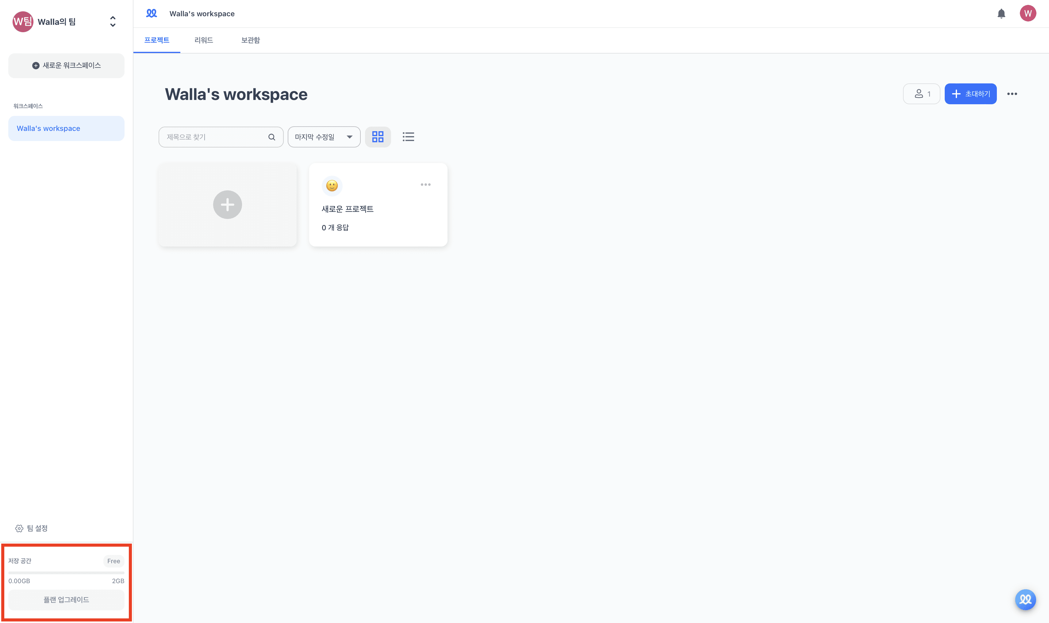Switch to list view
1049x623 pixels.
(x=408, y=137)
